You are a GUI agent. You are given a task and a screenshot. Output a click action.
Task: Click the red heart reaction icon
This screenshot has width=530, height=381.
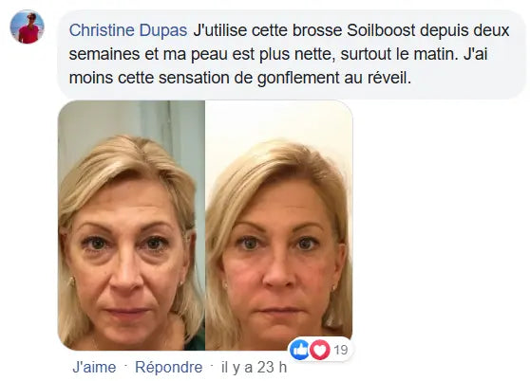320,350
